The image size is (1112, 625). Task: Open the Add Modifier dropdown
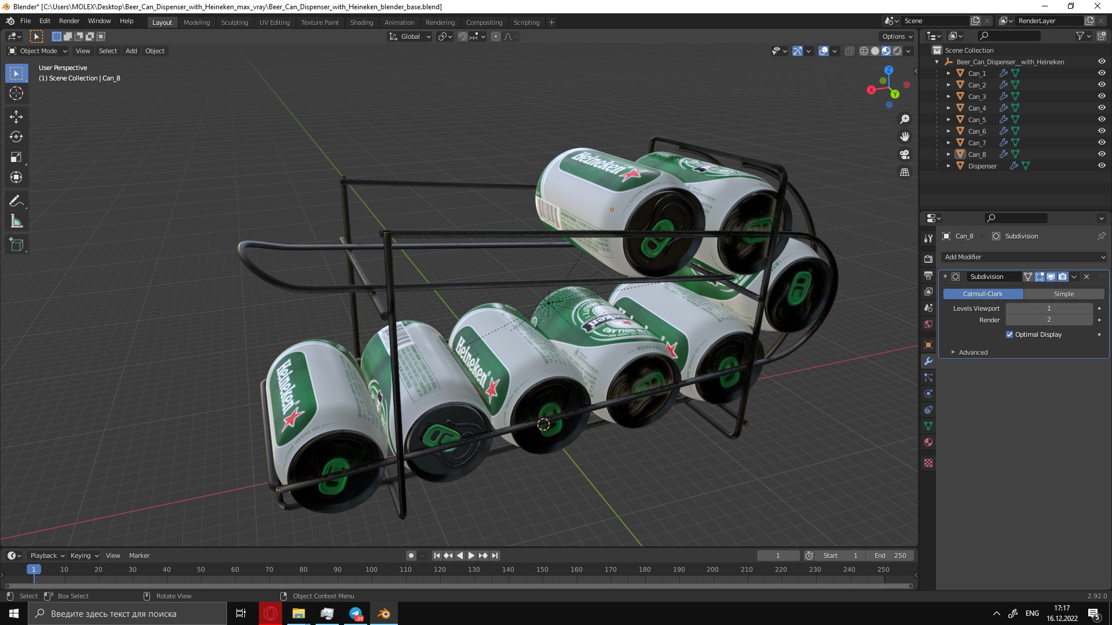point(1024,257)
